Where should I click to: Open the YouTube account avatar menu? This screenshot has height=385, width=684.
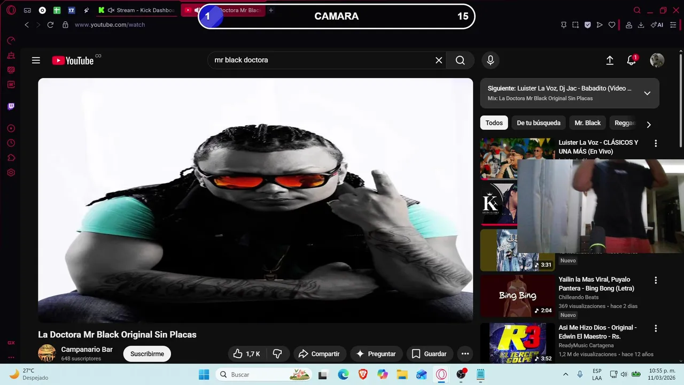(x=657, y=60)
